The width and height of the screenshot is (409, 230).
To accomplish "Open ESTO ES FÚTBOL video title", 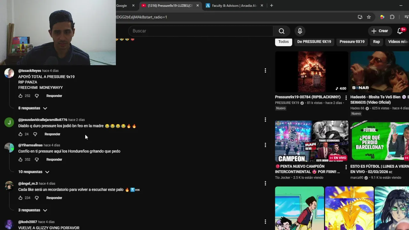I will [x=380, y=169].
